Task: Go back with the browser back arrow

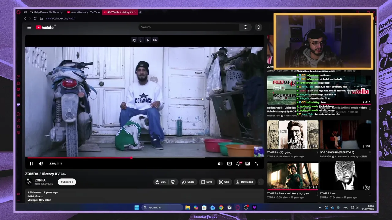Action: pos(25,18)
